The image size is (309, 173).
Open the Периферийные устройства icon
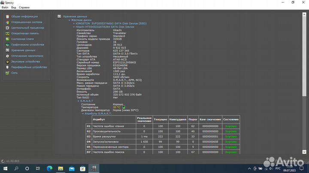(7, 67)
